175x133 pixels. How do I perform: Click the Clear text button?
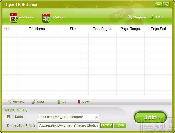(41, 102)
